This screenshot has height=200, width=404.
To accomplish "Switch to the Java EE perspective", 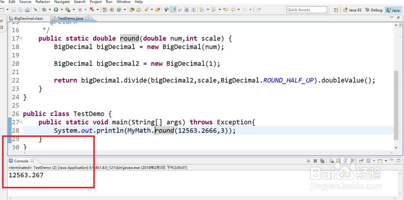I will coord(352,10).
